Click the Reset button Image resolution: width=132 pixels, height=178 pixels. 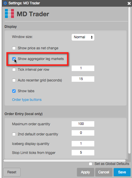point(12,172)
